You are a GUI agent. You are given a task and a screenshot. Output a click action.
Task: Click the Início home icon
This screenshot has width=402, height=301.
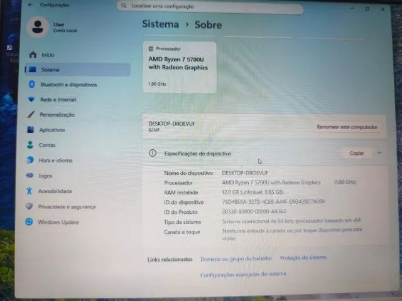(33, 55)
